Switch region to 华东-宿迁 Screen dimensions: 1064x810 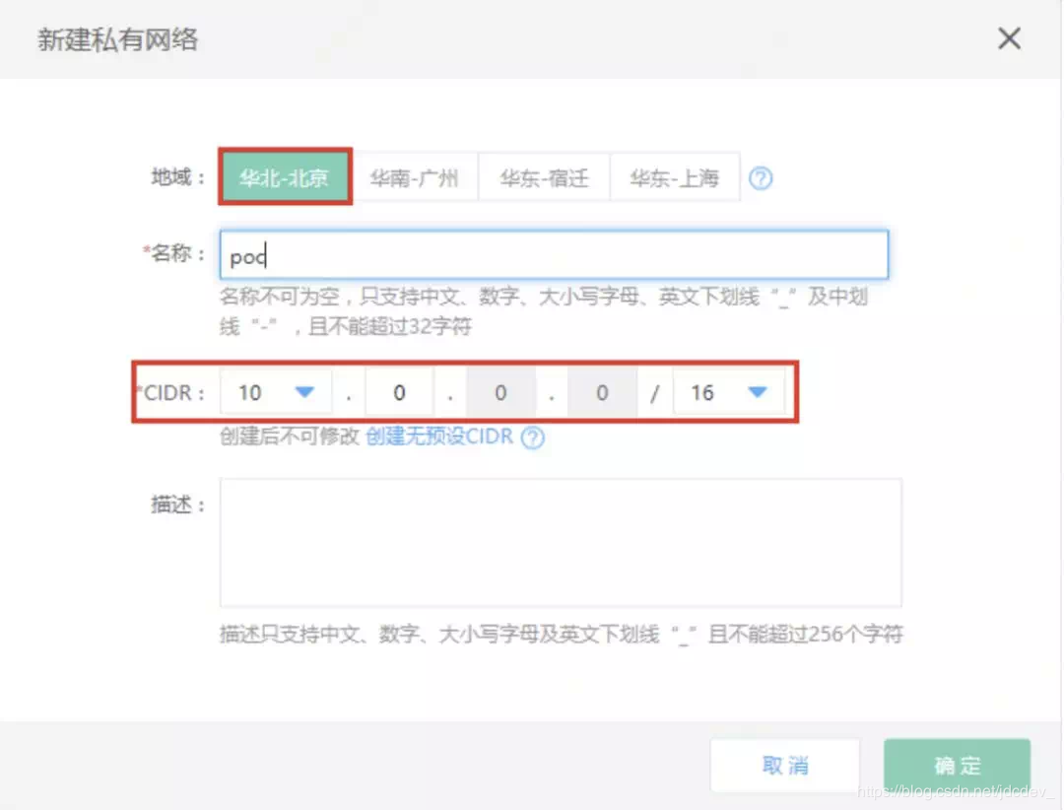click(x=544, y=177)
